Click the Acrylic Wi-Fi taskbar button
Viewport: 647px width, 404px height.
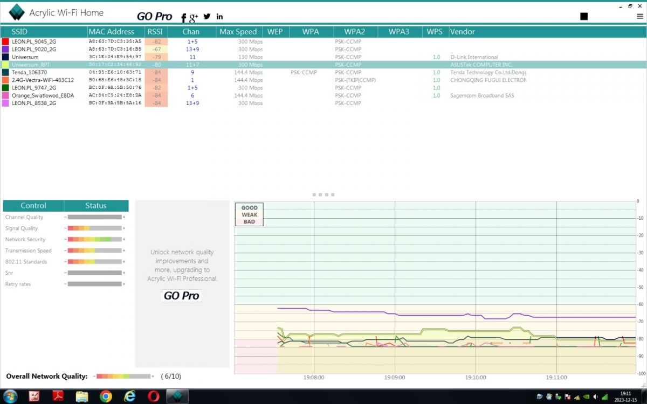(177, 396)
